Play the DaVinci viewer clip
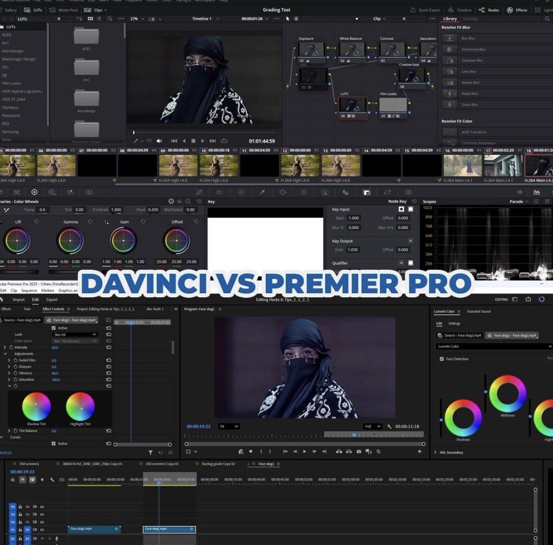 coord(203,141)
